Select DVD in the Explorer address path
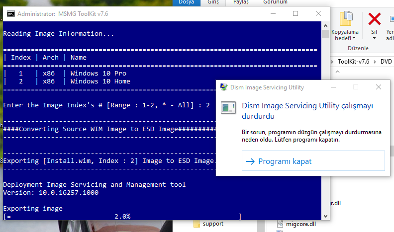This screenshot has height=232, width=394. click(386, 62)
